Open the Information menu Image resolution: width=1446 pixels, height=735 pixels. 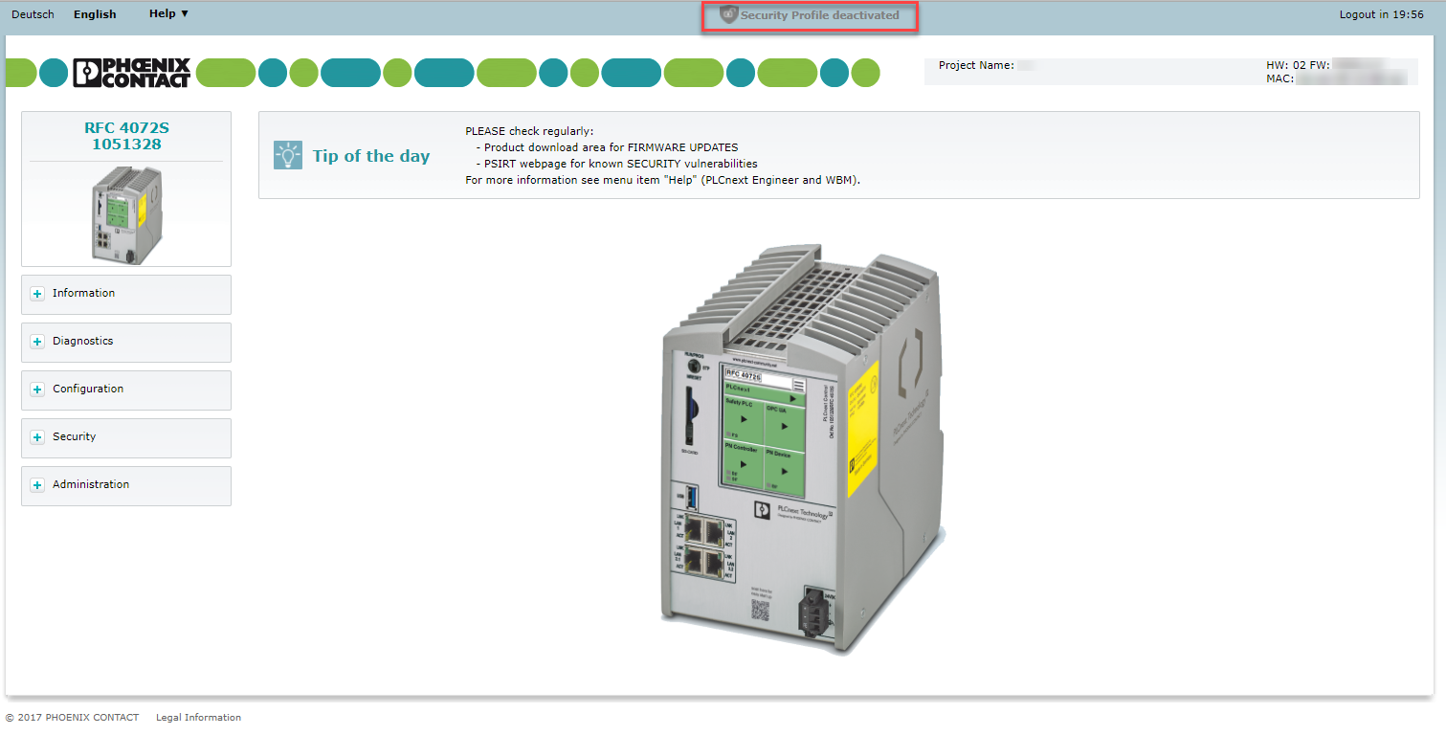point(126,294)
